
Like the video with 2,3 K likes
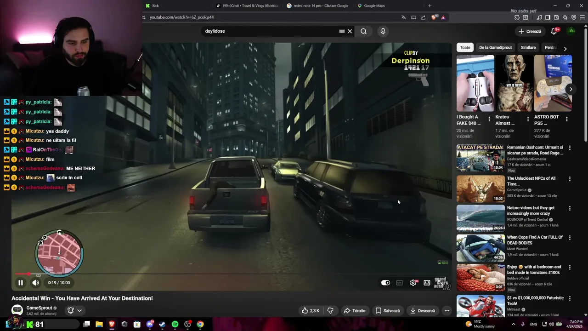click(x=311, y=311)
